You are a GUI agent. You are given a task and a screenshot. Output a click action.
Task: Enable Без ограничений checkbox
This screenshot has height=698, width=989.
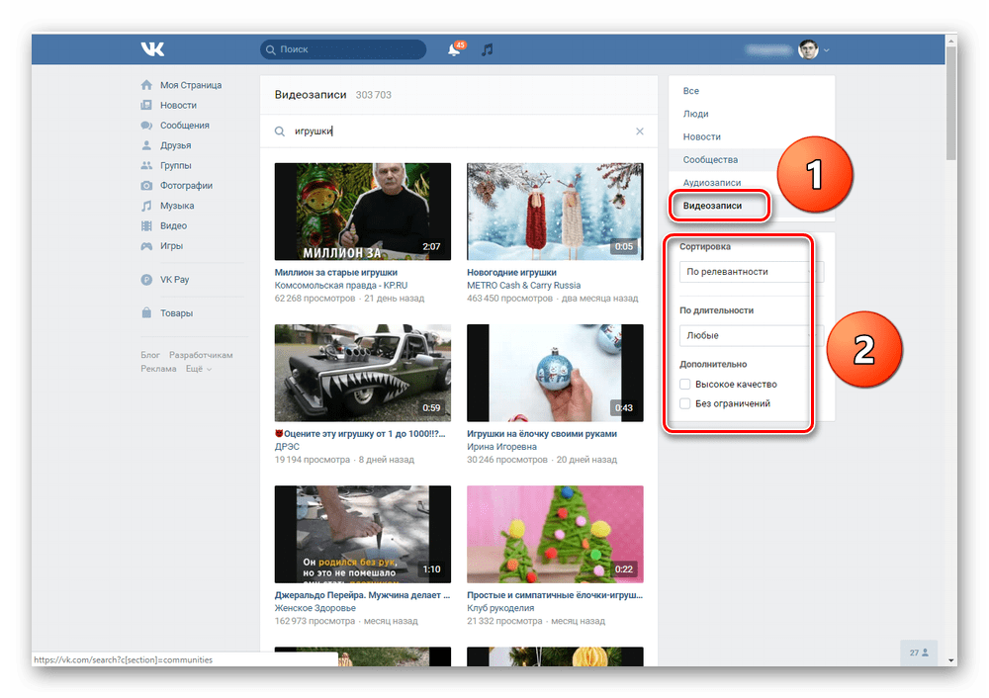[x=685, y=403]
